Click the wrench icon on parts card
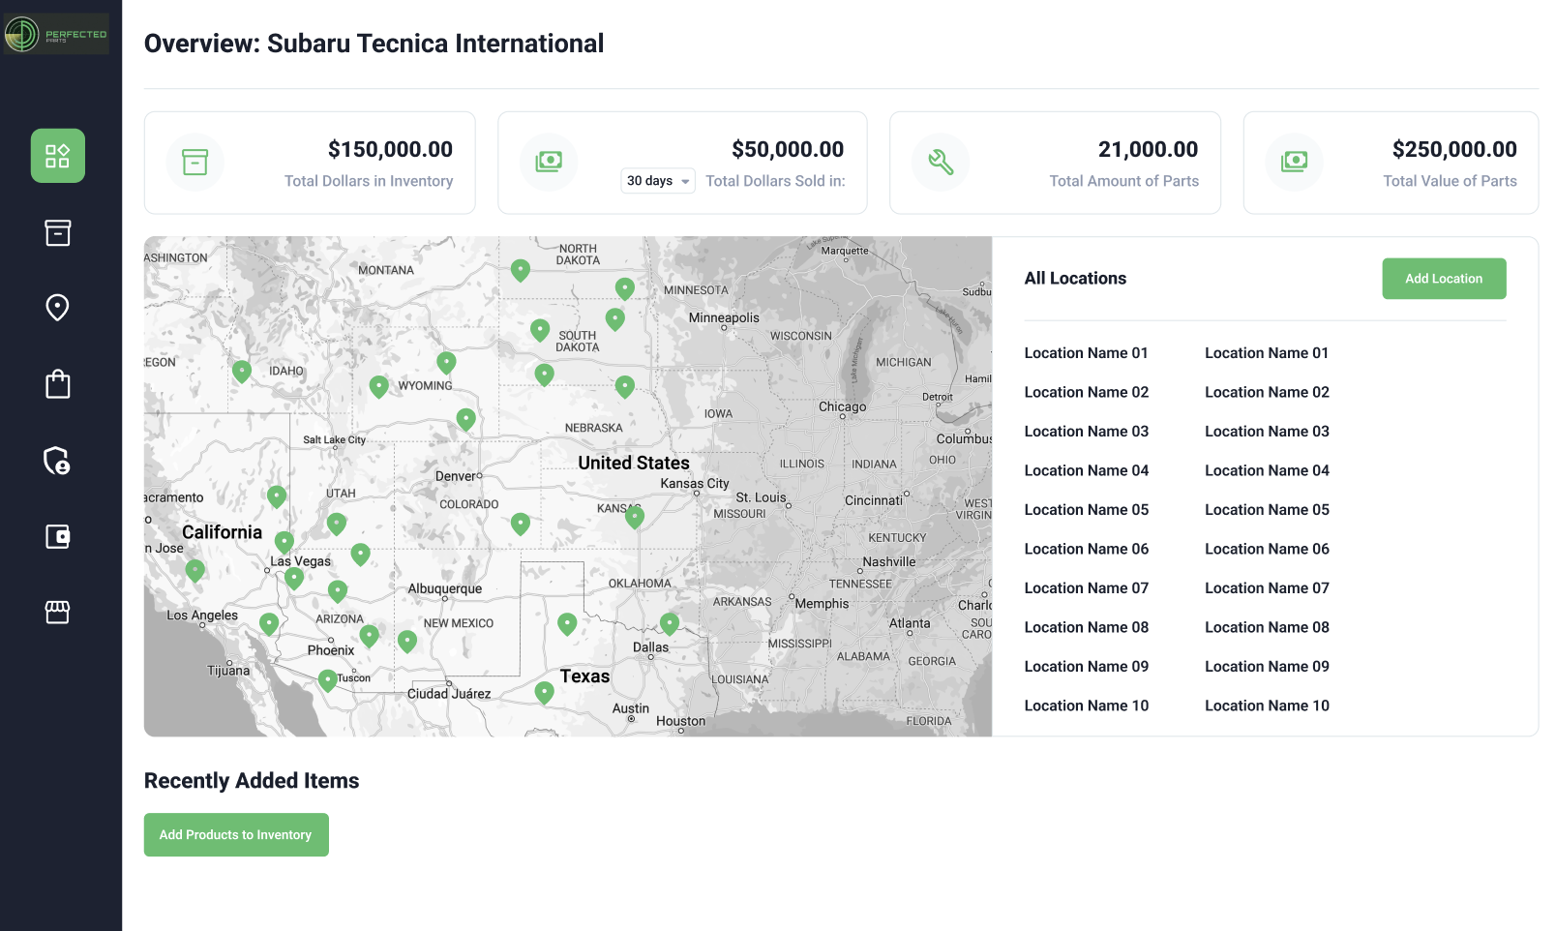The width and height of the screenshot is (1556, 931). click(941, 162)
